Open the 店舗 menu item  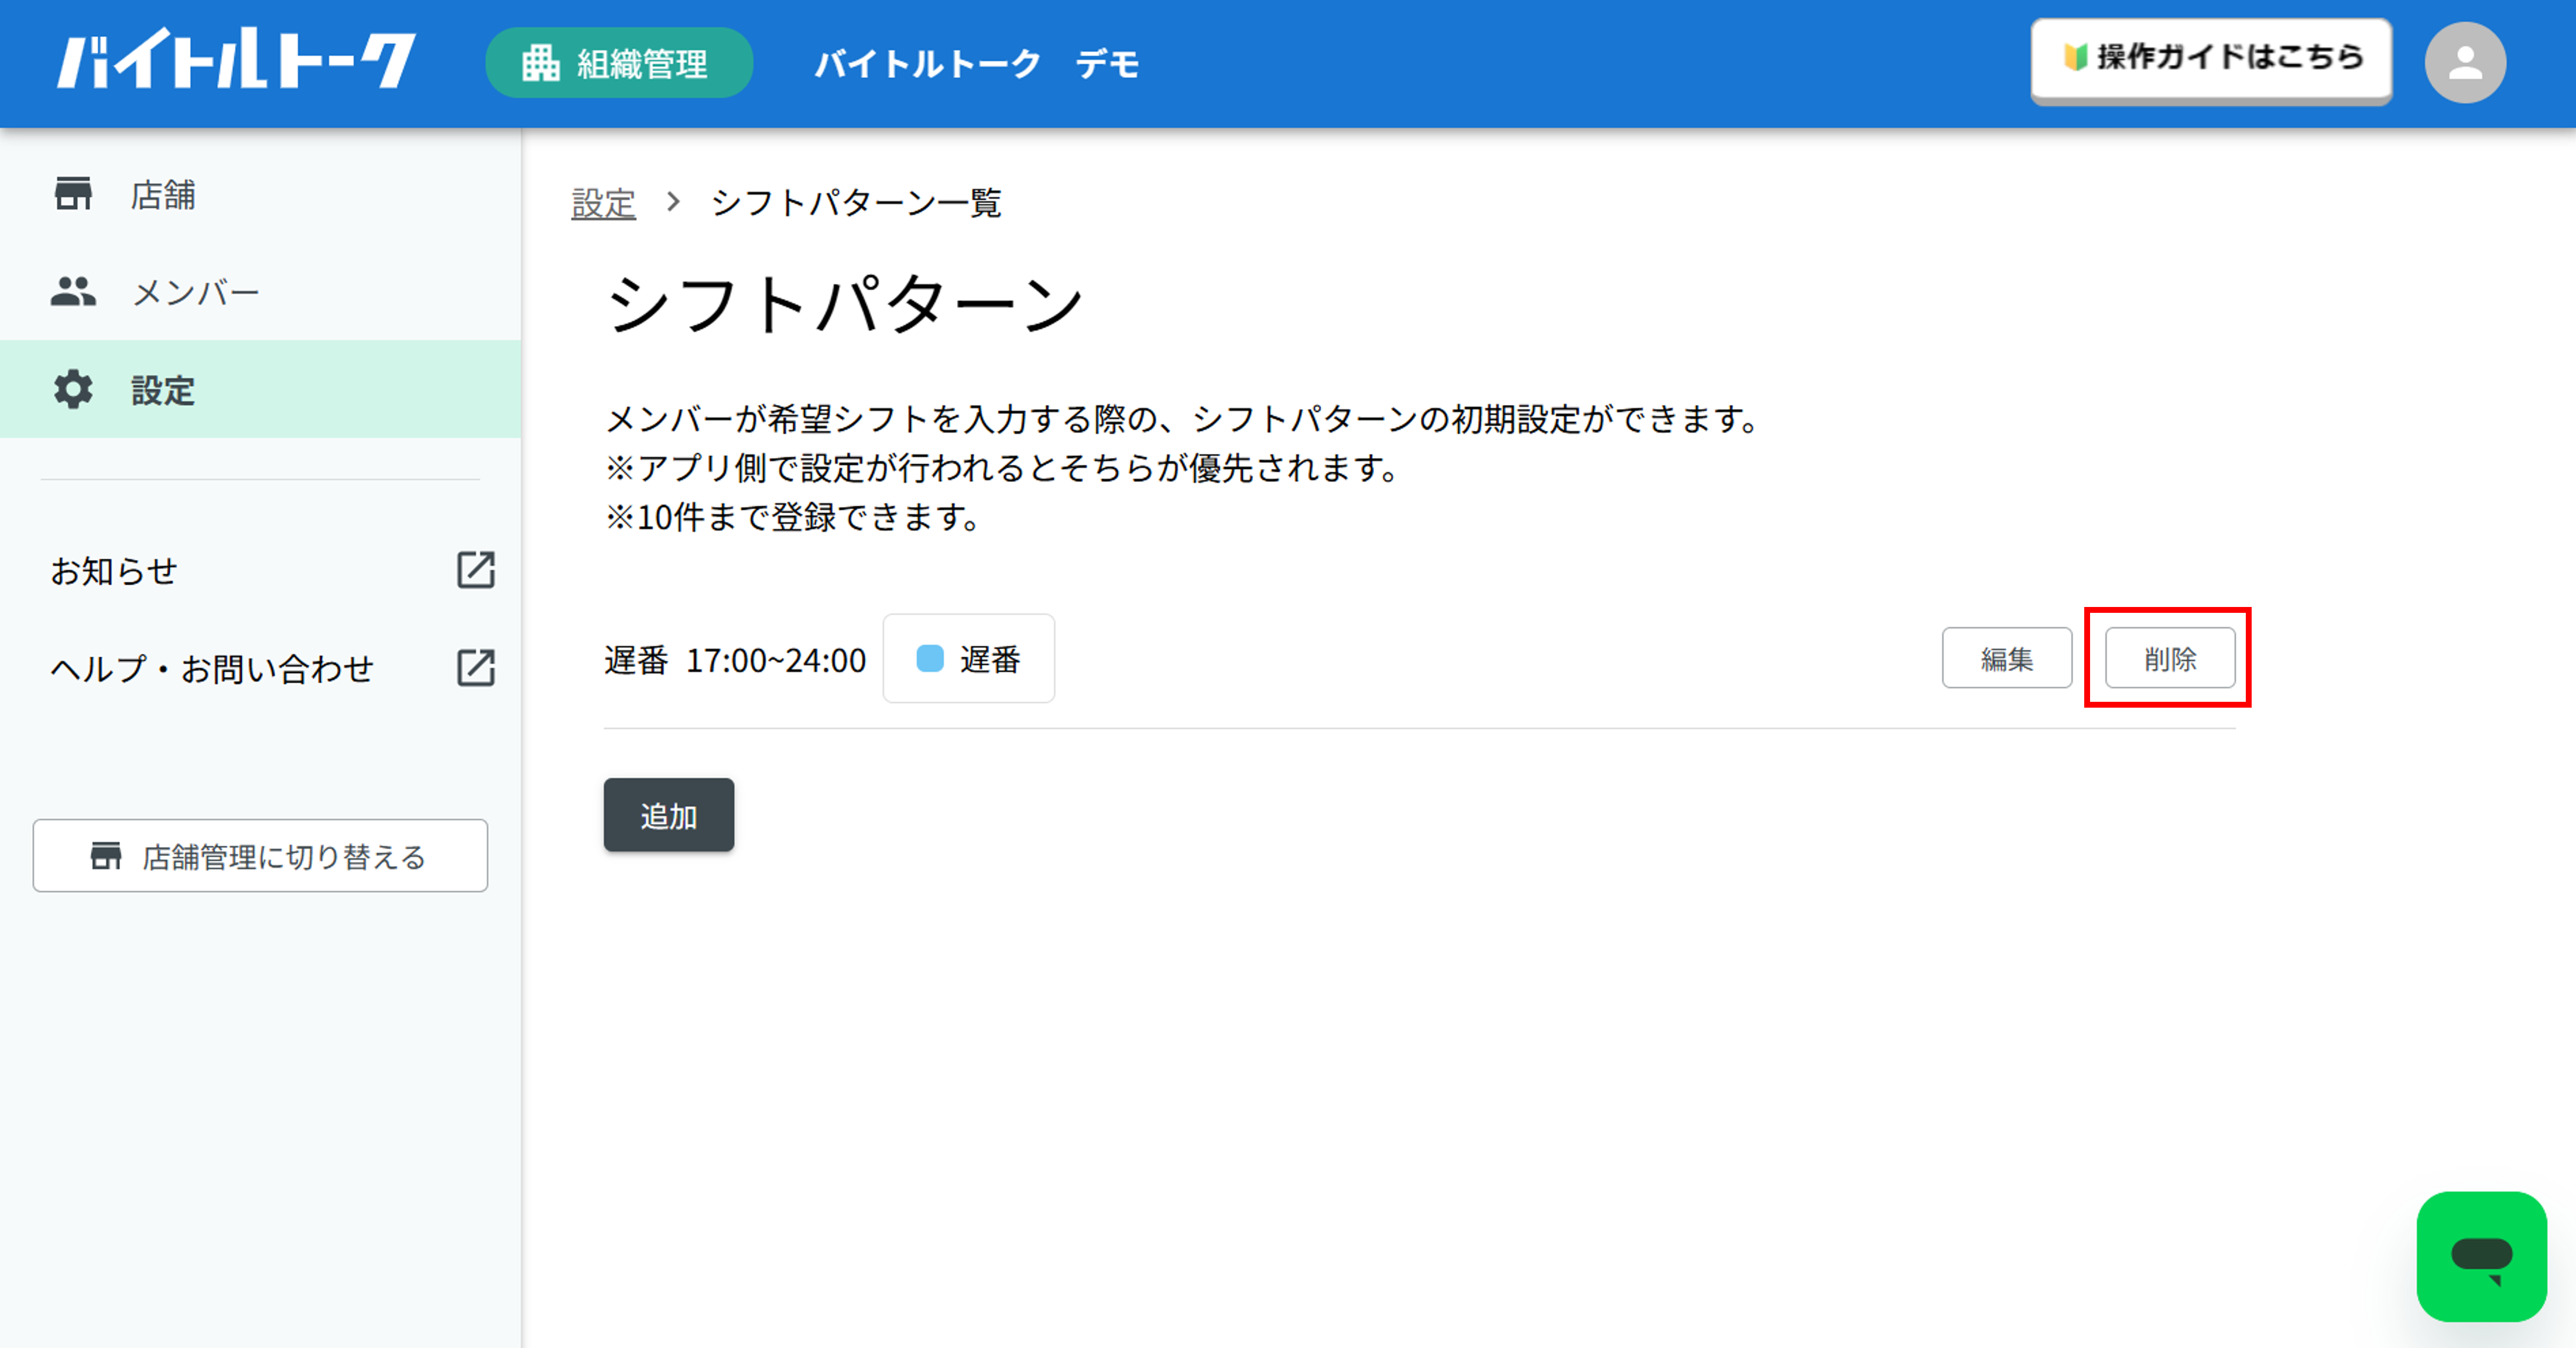click(x=260, y=194)
